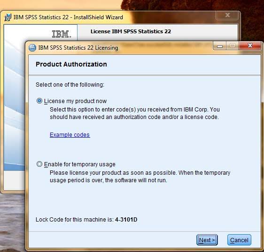The height and width of the screenshot is (252, 264).
Task: Close the InstallShield Wizard window behind
Action: pyautogui.click(x=227, y=15)
